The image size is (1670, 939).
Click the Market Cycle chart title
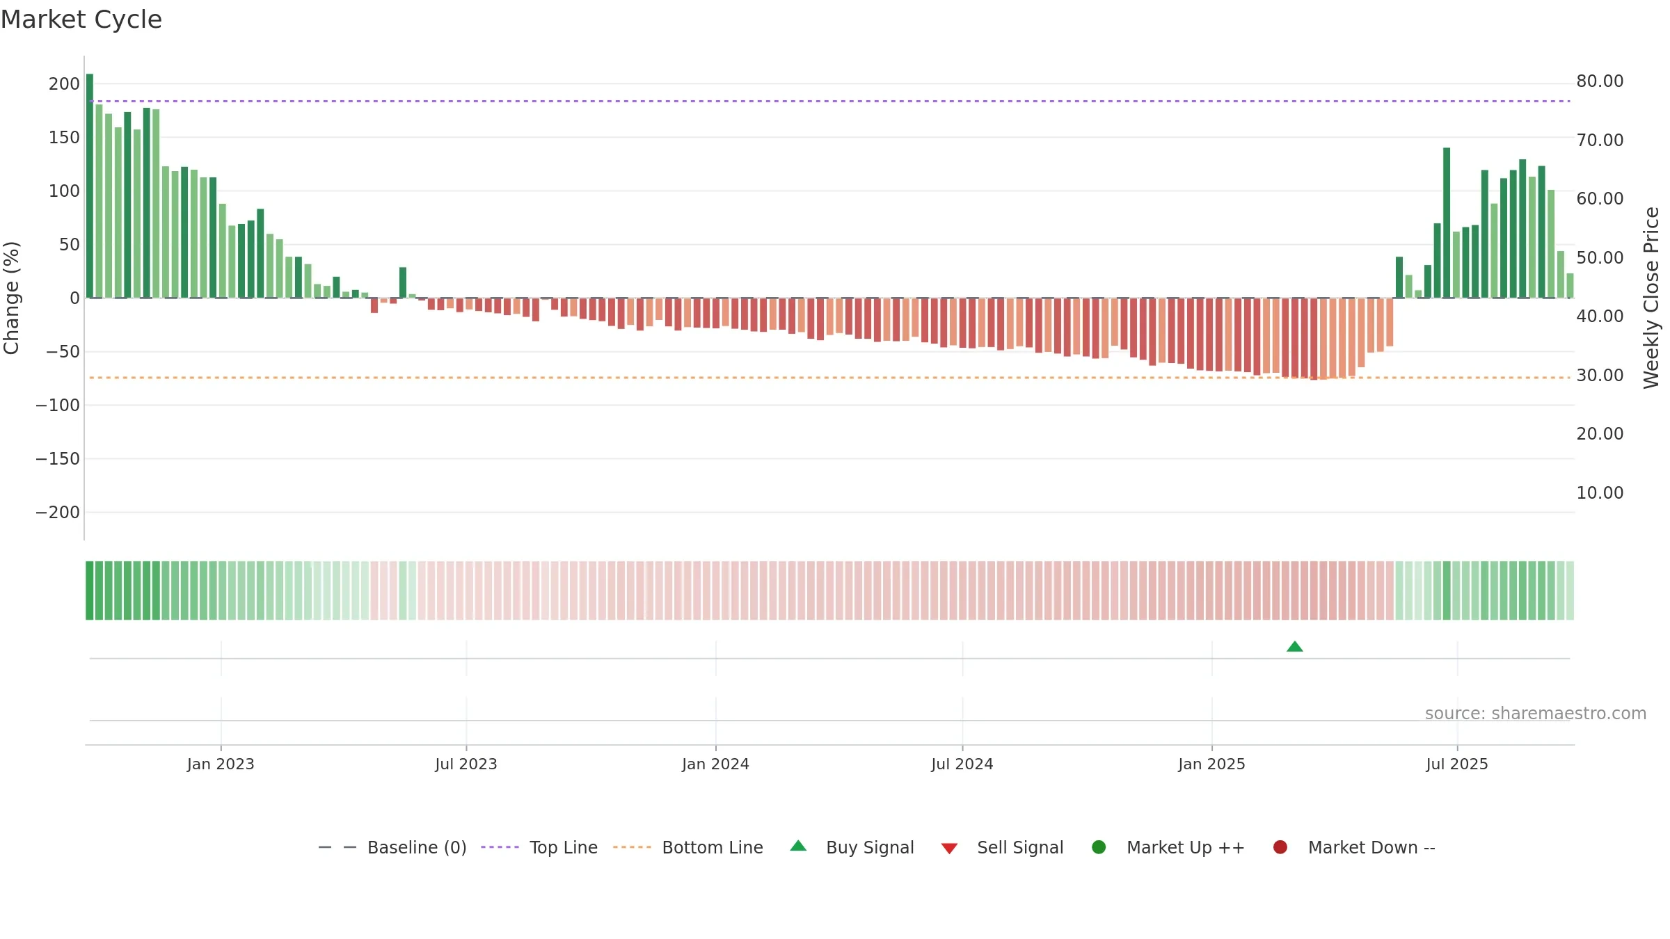click(x=81, y=19)
